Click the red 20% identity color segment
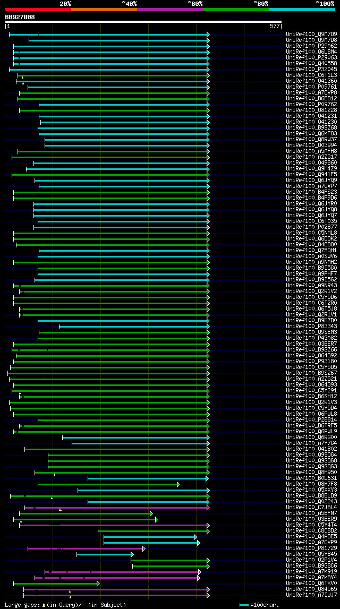The height and width of the screenshot is (609, 340). pos(38,9)
